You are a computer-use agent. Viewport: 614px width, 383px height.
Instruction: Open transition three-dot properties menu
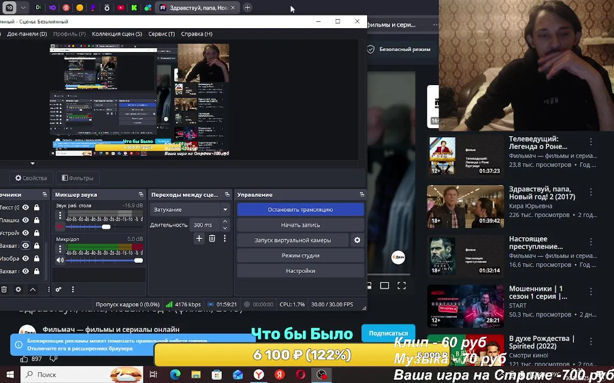click(x=224, y=238)
